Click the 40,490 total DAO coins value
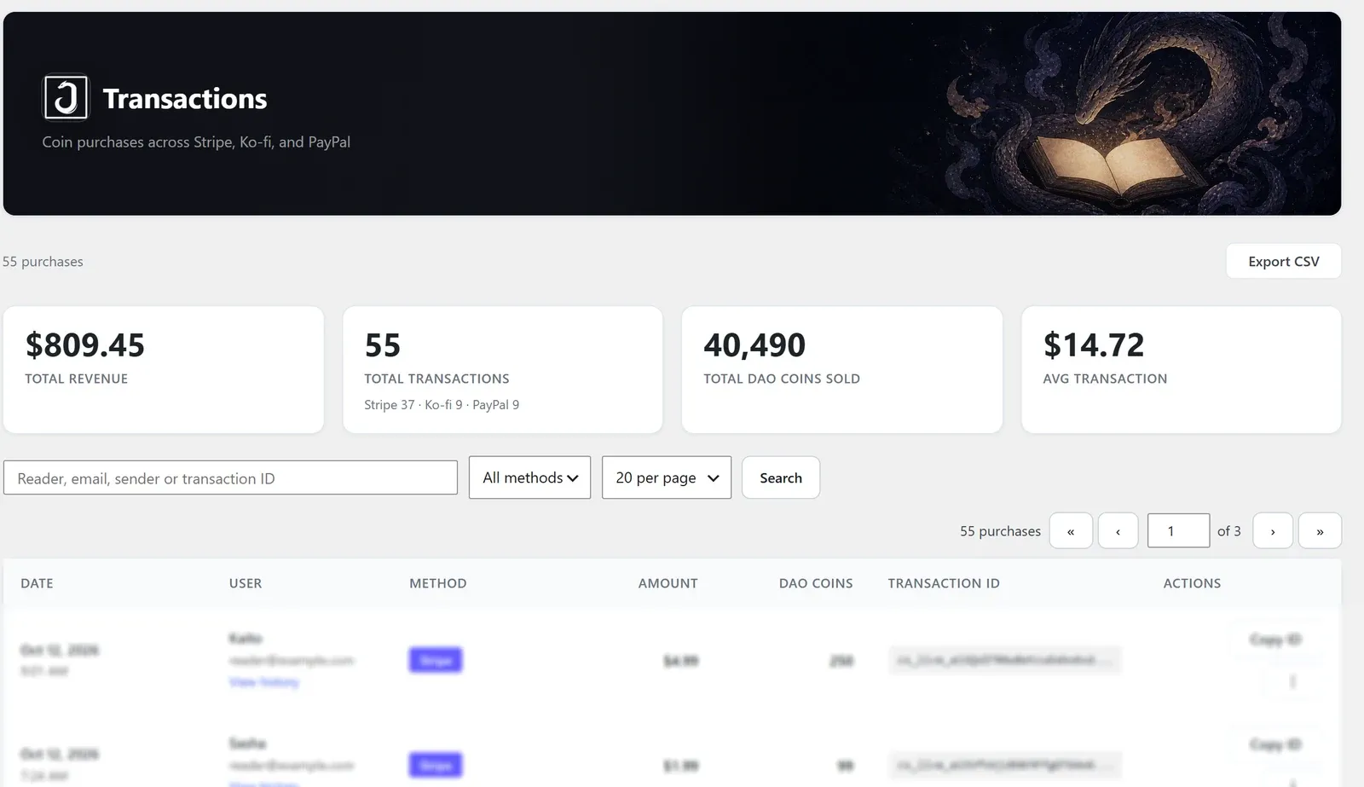This screenshot has width=1364, height=787. tap(754, 345)
